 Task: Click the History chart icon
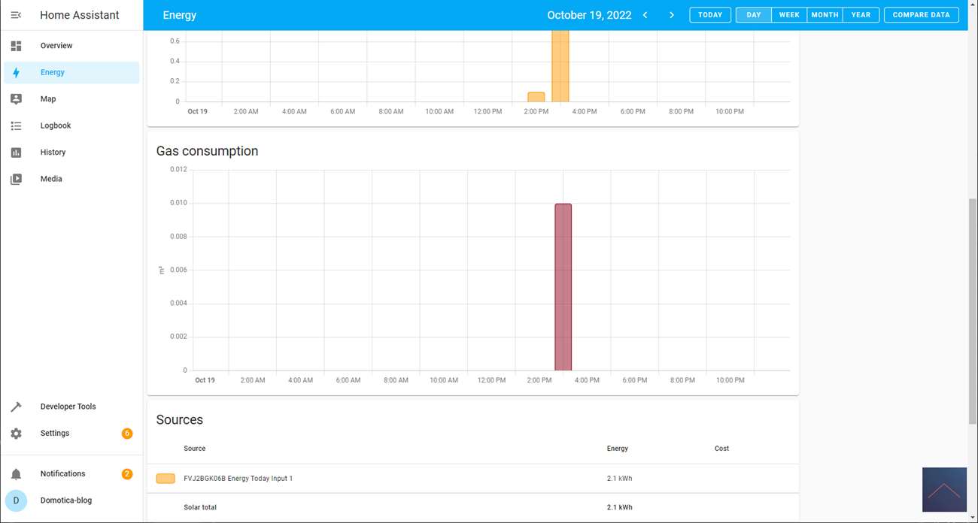[x=16, y=153]
